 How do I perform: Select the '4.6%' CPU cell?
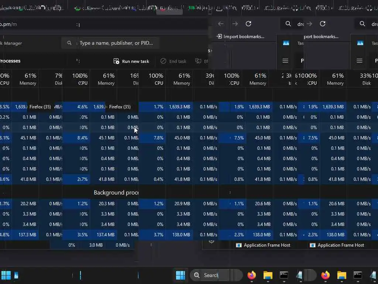(76, 107)
